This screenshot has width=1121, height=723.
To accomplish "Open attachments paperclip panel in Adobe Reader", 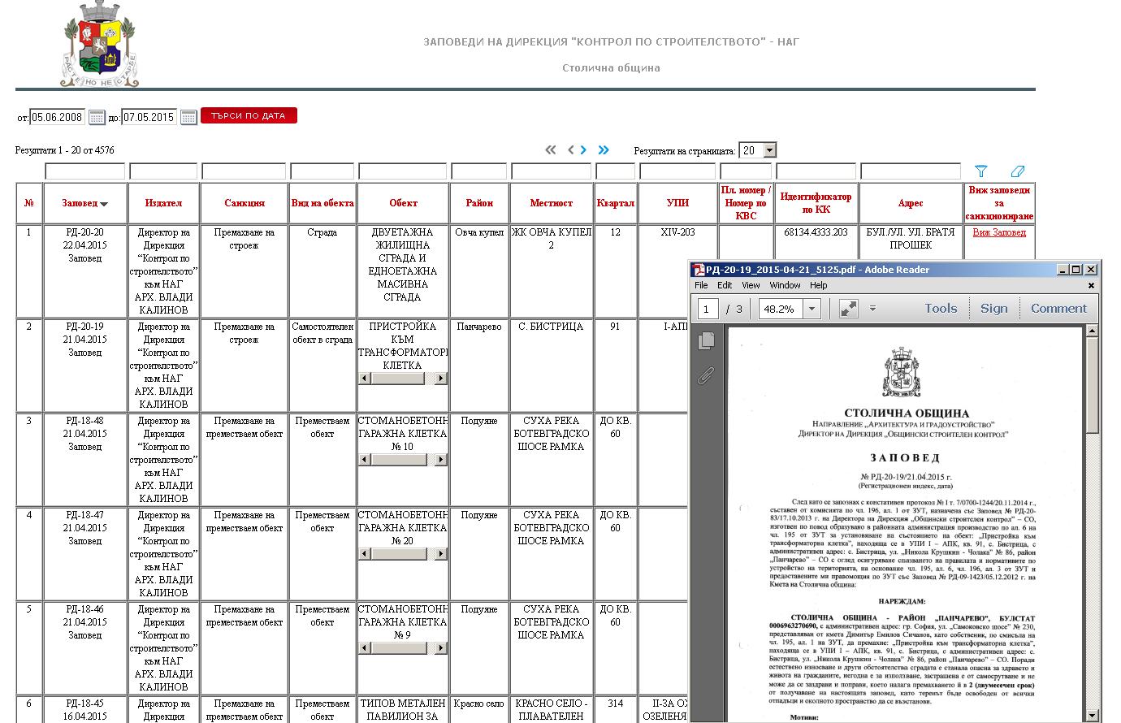I will 706,375.
